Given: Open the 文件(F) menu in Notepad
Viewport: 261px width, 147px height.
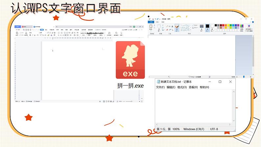Looking at the screenshot, I should pyautogui.click(x=160, y=87).
